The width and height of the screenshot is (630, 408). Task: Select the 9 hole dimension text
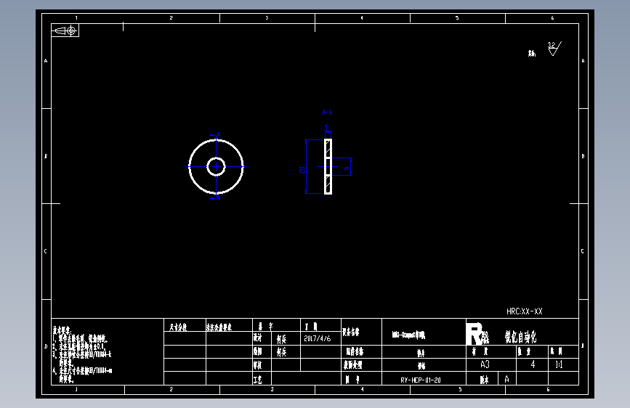pyautogui.click(x=347, y=169)
